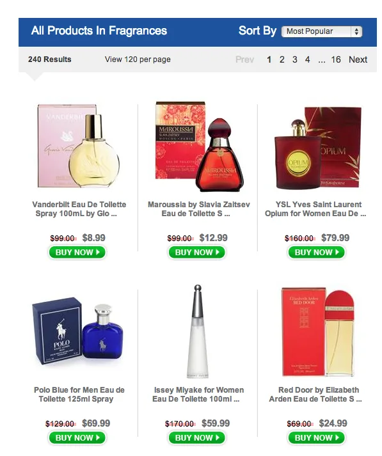Go to results page 2
The image size is (382, 456).
282,59
